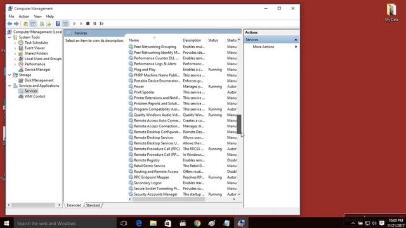
Task: Click services list horizontal scroll right arrow
Action: click(x=234, y=199)
